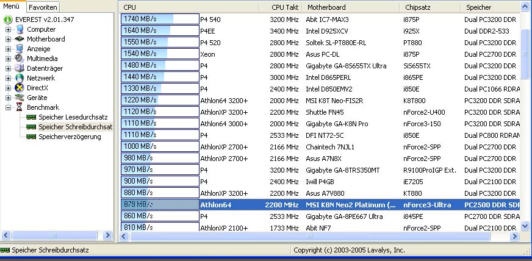Click the Asus A7N8X cell

(324, 159)
